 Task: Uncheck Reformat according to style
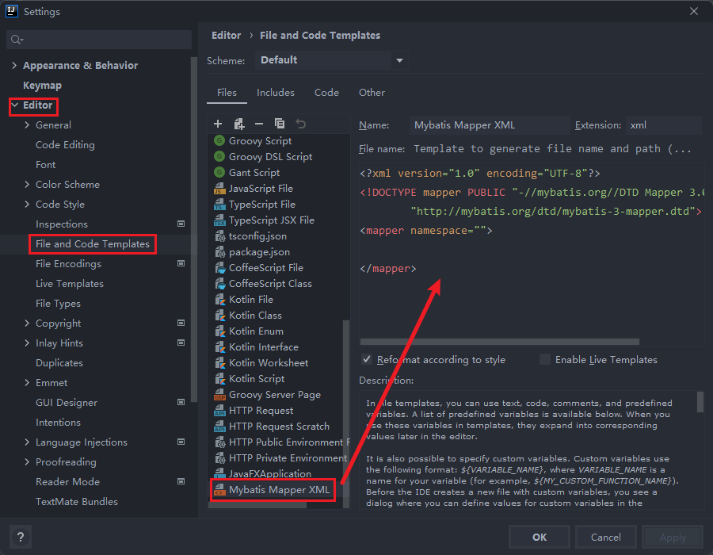pos(367,359)
